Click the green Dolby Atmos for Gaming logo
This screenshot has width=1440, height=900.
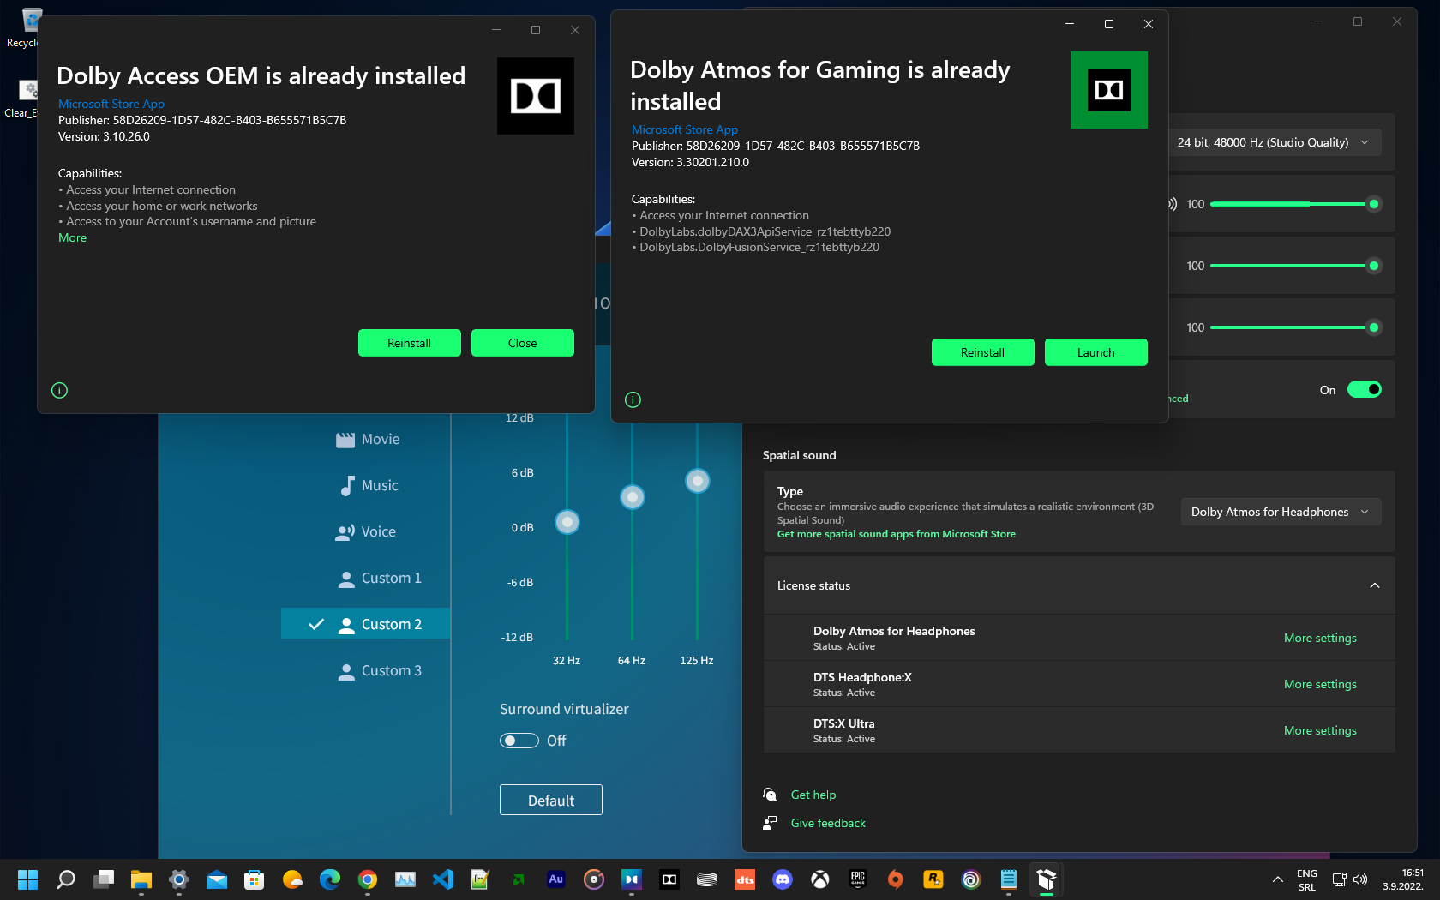1109,90
